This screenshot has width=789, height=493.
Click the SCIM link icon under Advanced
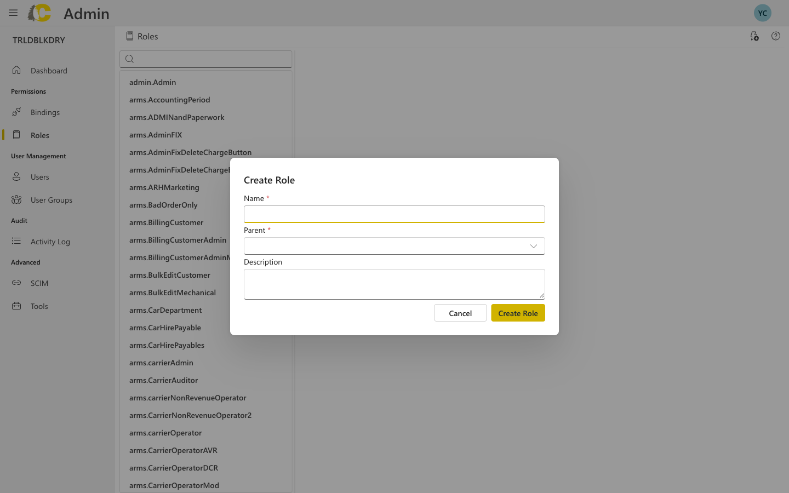coord(16,283)
